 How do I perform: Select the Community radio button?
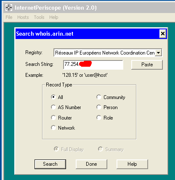click(111, 97)
